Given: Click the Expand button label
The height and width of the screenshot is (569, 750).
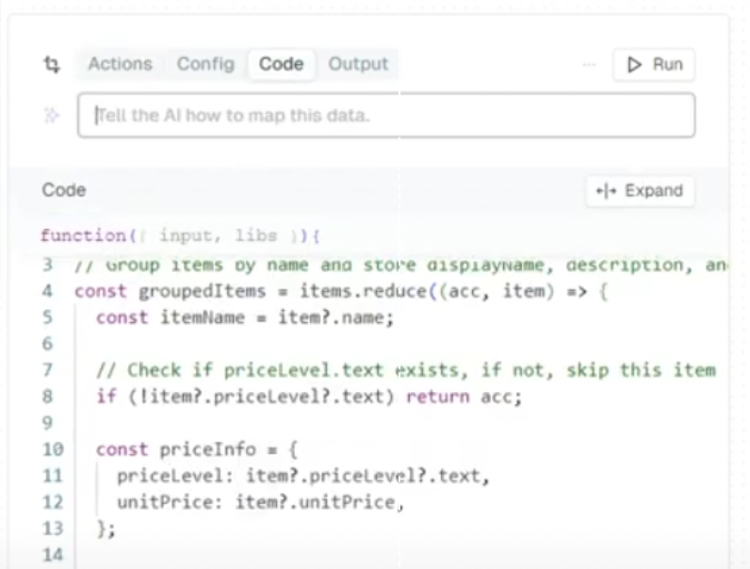Looking at the screenshot, I should [653, 191].
